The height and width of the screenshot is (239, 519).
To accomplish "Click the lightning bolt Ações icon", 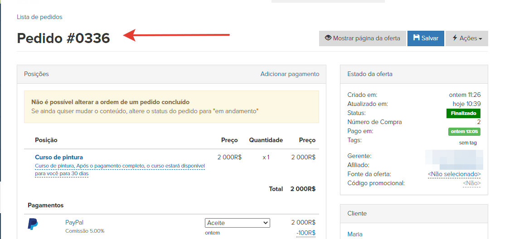I will pos(454,38).
